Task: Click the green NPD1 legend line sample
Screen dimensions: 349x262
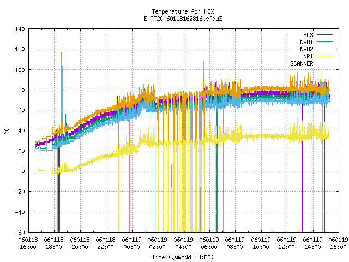Action: tap(324, 42)
